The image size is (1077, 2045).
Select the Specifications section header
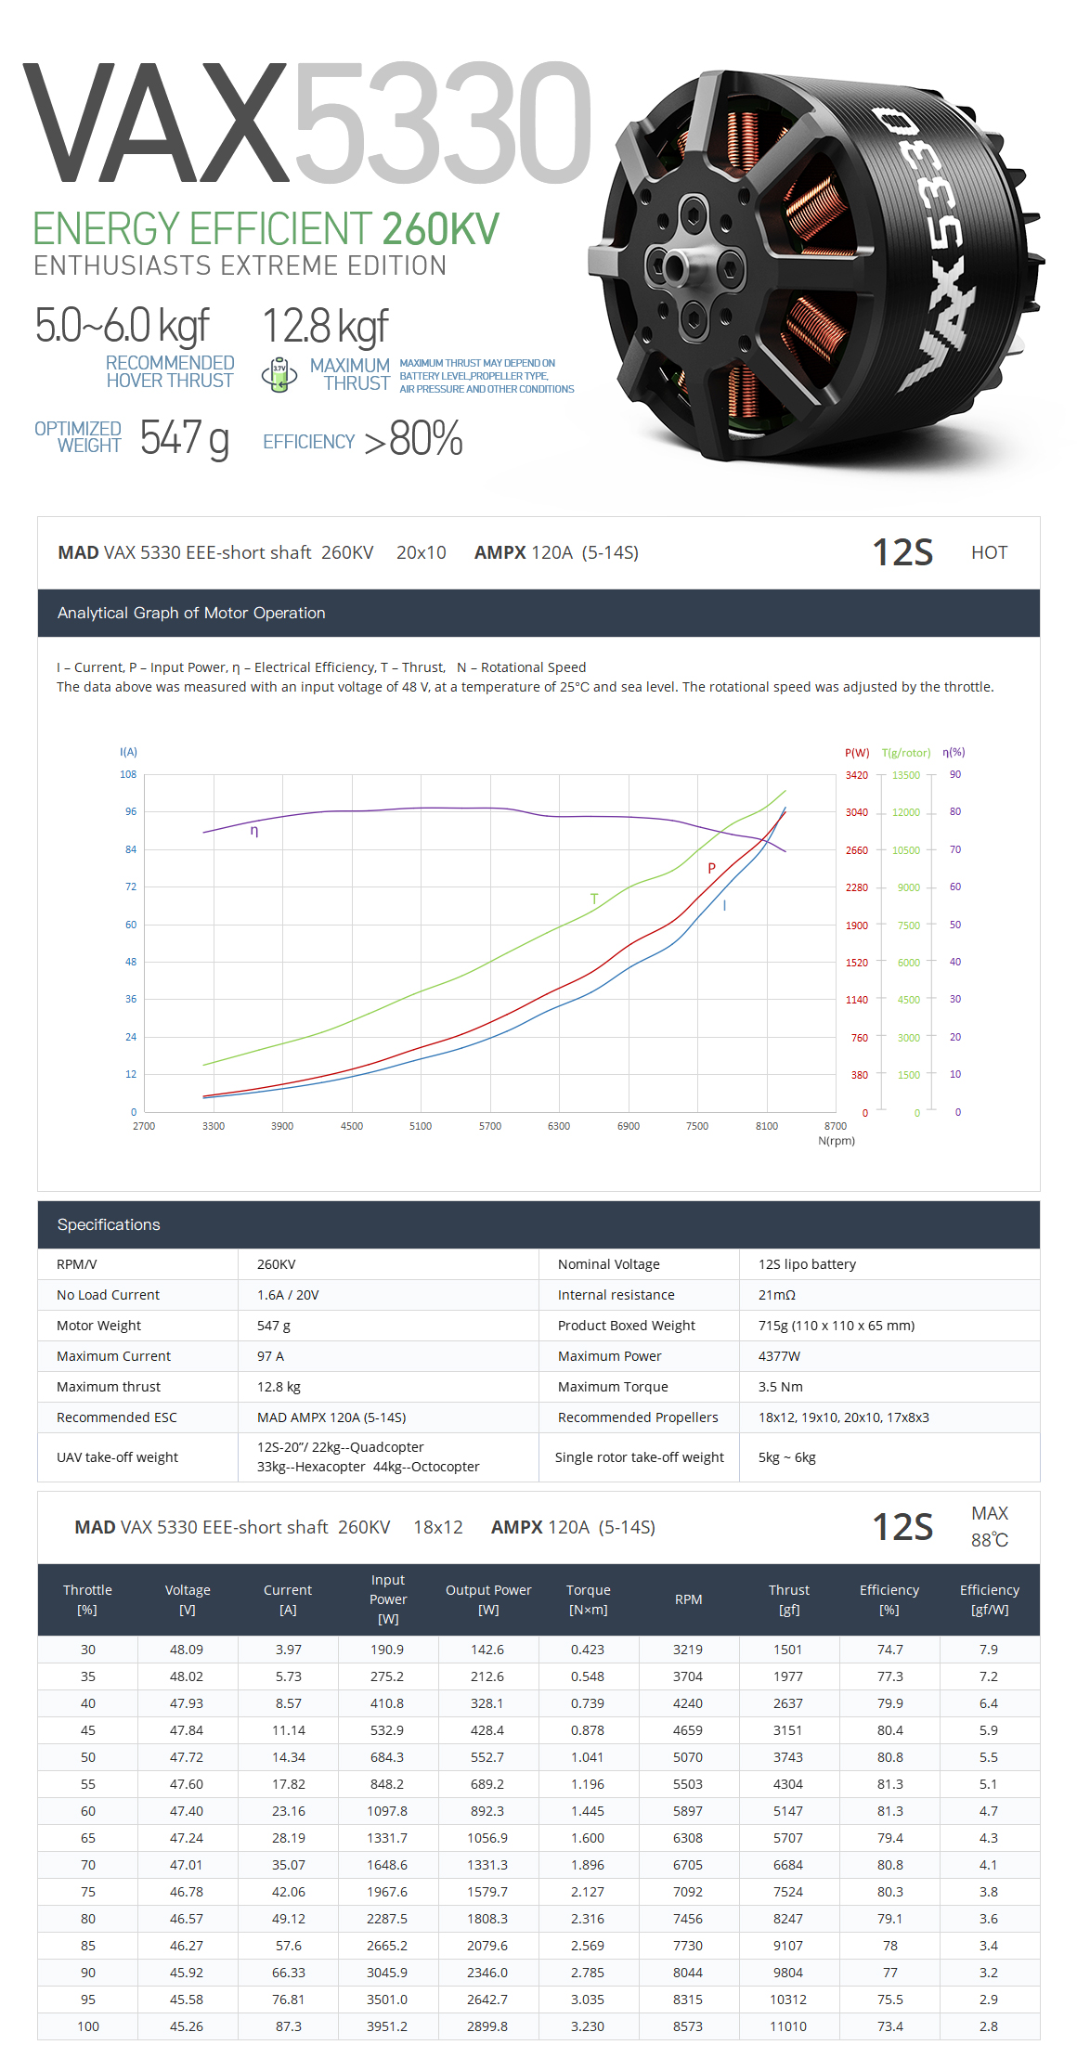[538, 1224]
